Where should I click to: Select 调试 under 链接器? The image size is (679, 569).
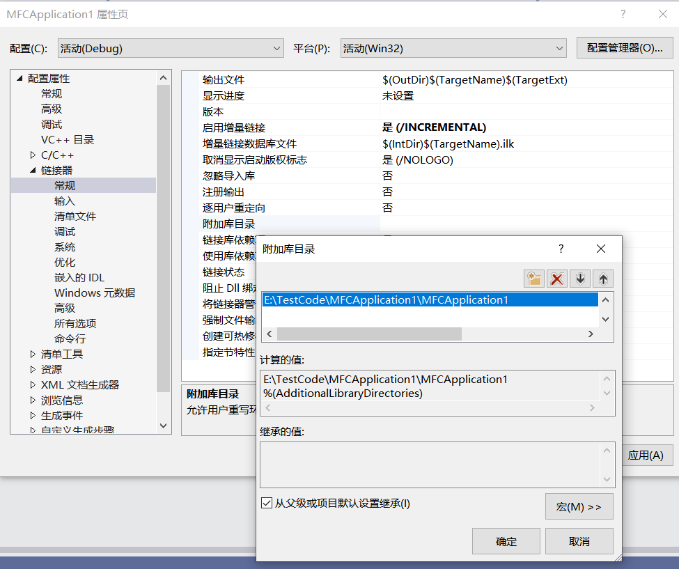pyautogui.click(x=65, y=232)
